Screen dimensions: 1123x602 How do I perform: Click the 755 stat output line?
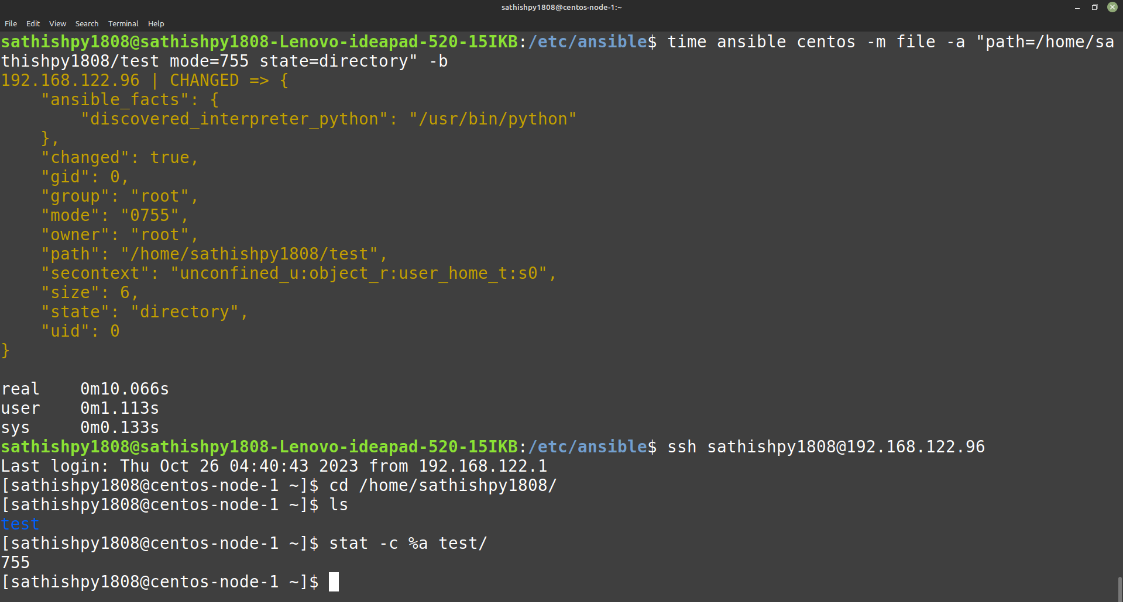point(15,563)
